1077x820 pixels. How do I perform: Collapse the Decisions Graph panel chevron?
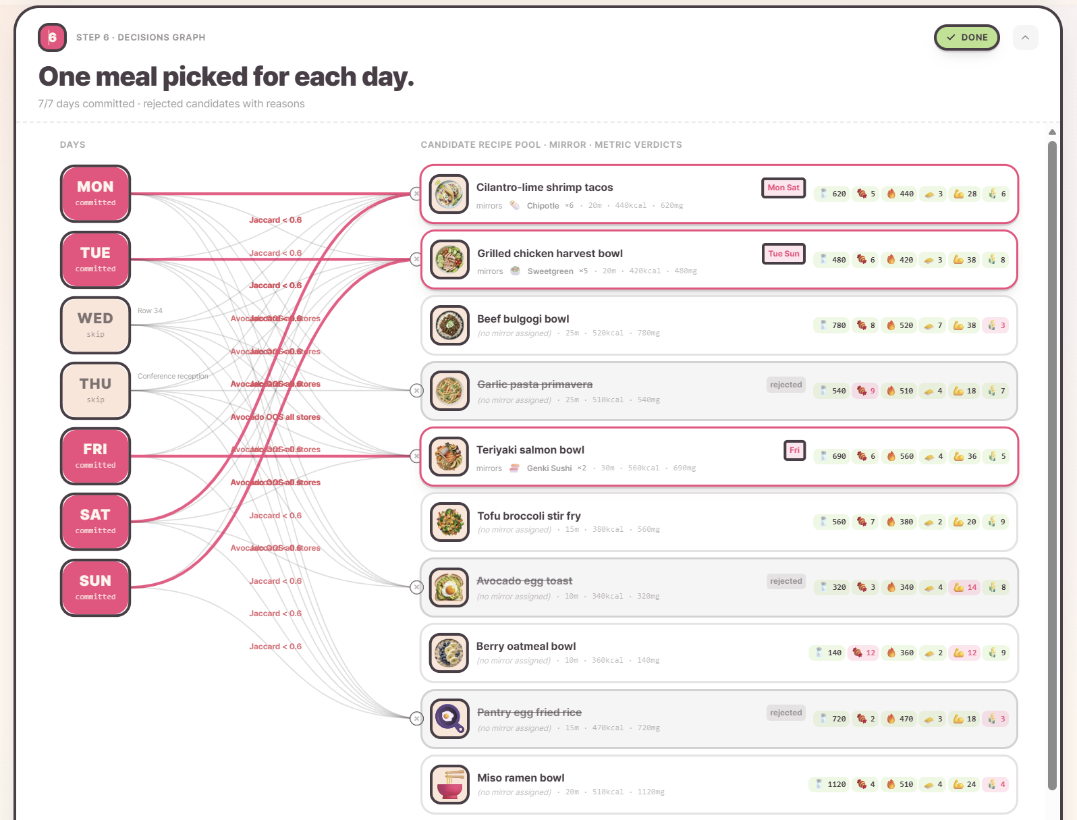point(1025,37)
